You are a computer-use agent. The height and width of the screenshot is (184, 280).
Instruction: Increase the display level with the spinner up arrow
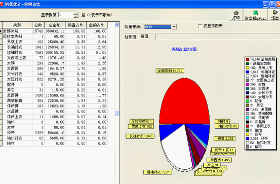click(x=76, y=13)
